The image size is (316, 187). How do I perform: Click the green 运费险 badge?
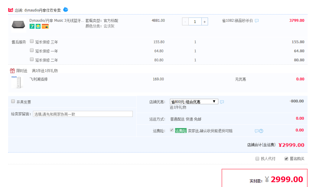[181, 131]
